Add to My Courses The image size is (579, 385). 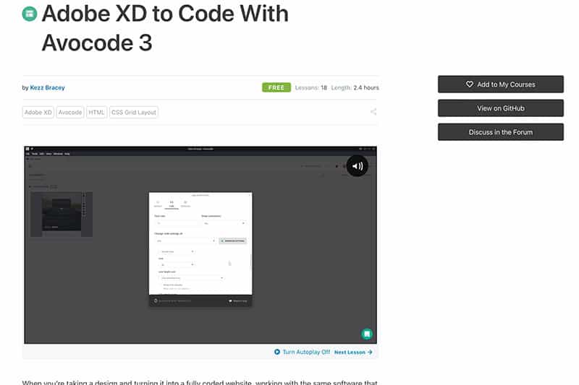[x=501, y=85]
